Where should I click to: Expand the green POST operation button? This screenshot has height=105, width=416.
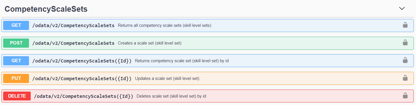tap(16, 43)
